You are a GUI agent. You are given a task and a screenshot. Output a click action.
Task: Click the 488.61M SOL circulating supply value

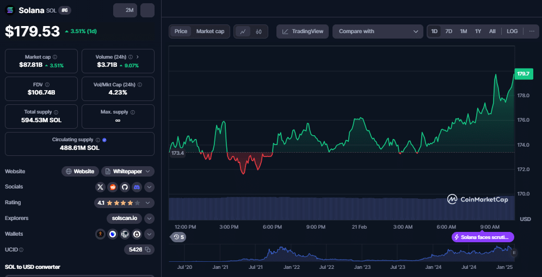click(x=79, y=148)
